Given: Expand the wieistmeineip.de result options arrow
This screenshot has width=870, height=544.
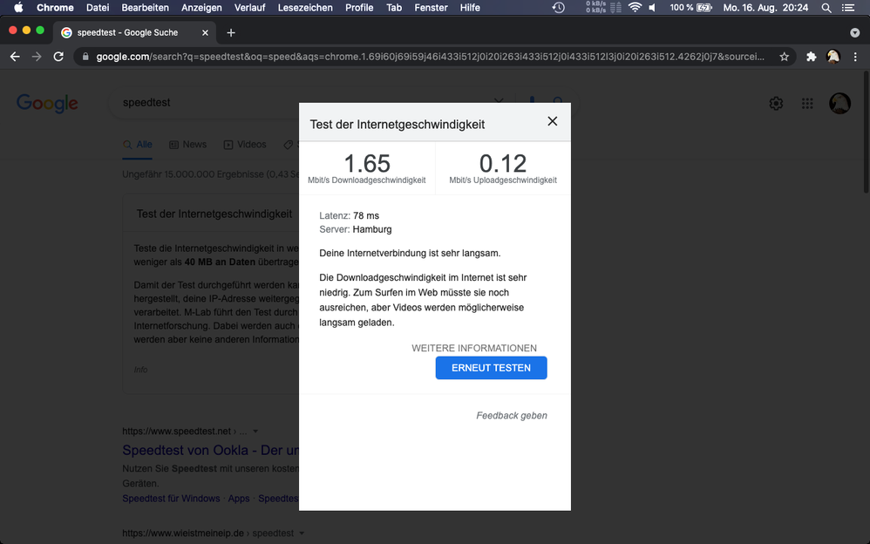Looking at the screenshot, I should (x=301, y=533).
